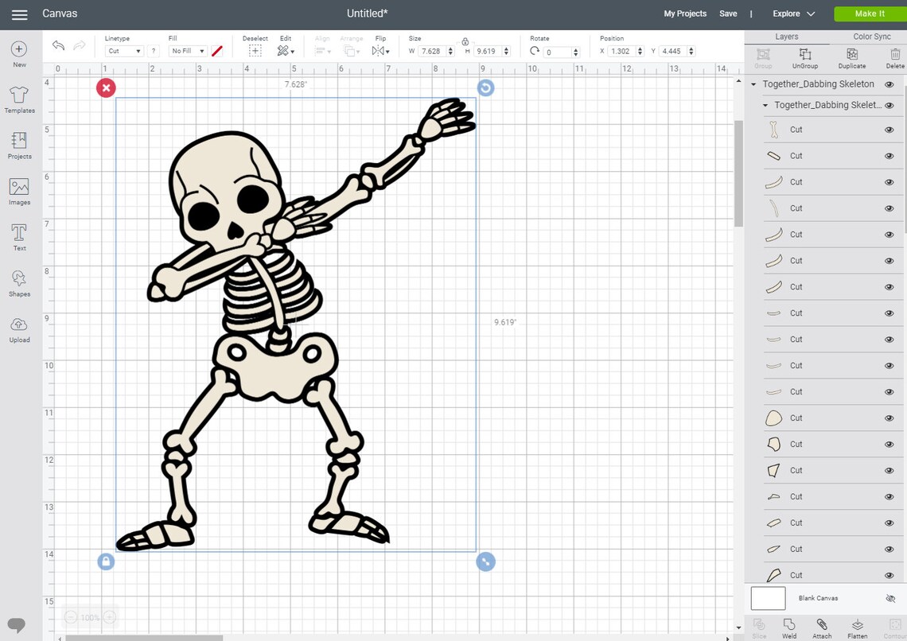Click the Duplicate icon in Layers panel
The width and height of the screenshot is (907, 641).
(851, 56)
